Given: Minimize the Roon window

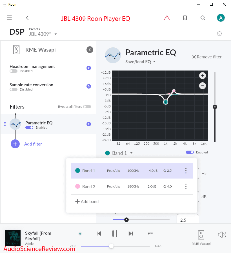Looking at the screenshot, I should pyautogui.click(x=199, y=4).
